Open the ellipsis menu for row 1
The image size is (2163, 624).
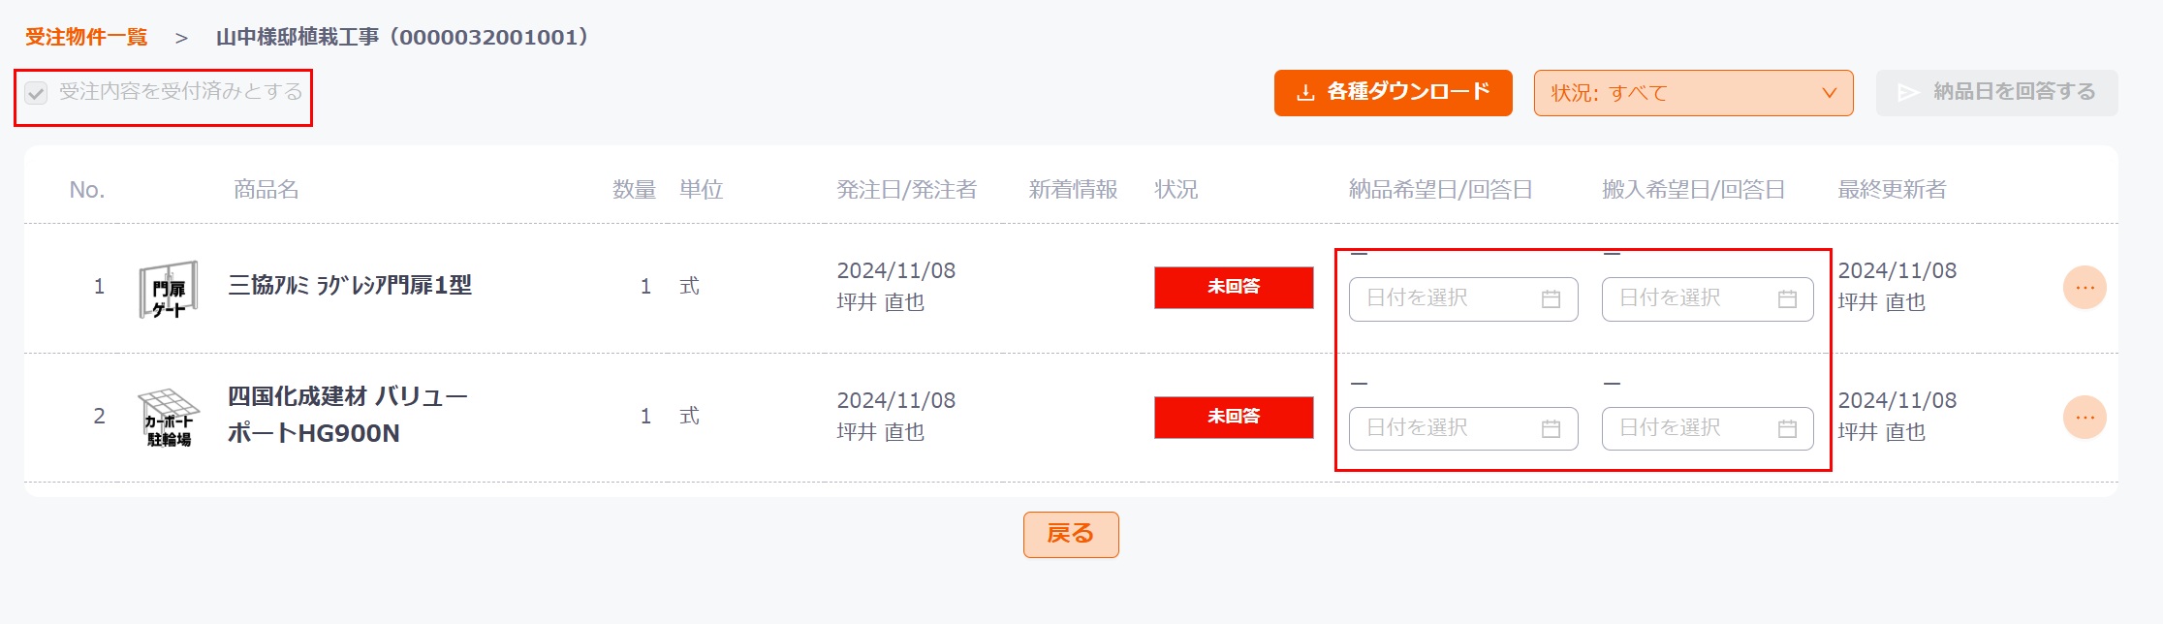pos(2085,288)
